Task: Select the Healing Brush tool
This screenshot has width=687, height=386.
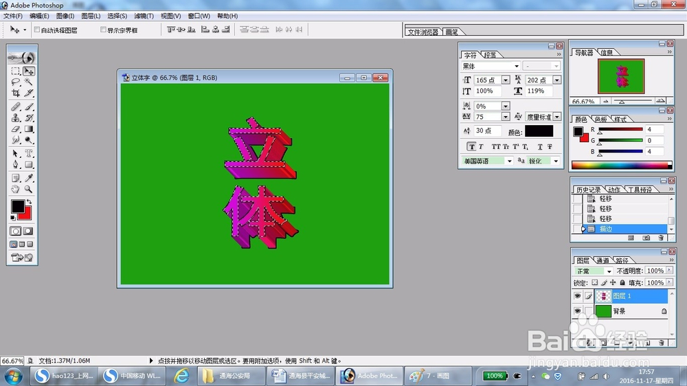Action: point(16,106)
